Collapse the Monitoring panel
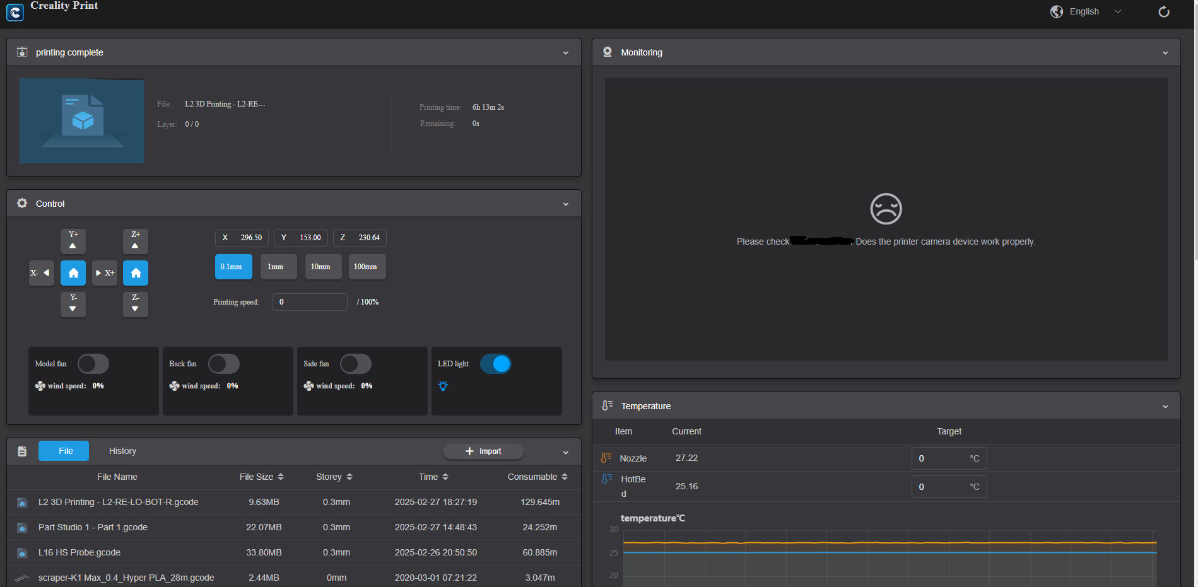 pyautogui.click(x=1165, y=53)
